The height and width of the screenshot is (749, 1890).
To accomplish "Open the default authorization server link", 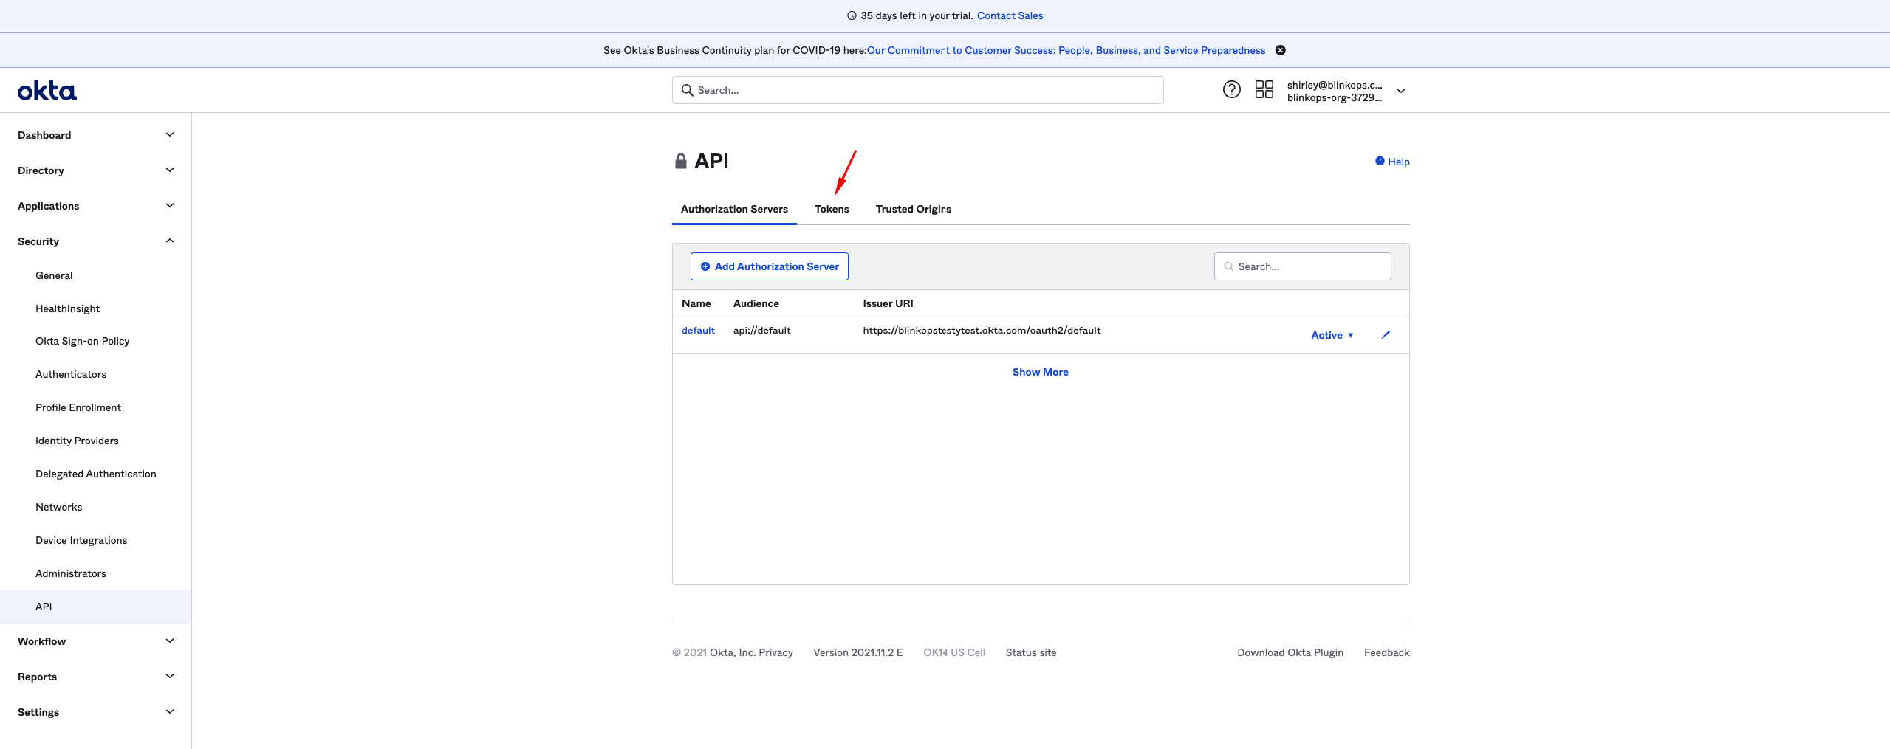I will [698, 330].
